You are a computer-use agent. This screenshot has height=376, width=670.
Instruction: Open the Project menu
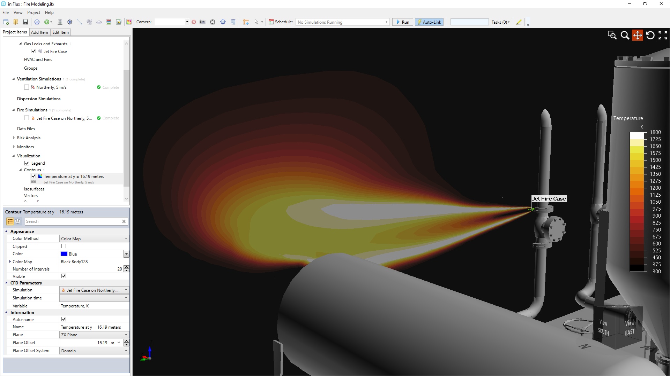[33, 13]
